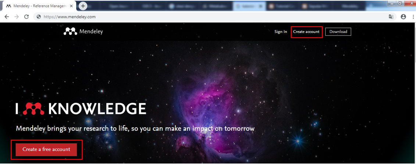Open the Chrome profile avatar
Image resolution: width=416 pixels, height=165 pixels.
[403, 16]
